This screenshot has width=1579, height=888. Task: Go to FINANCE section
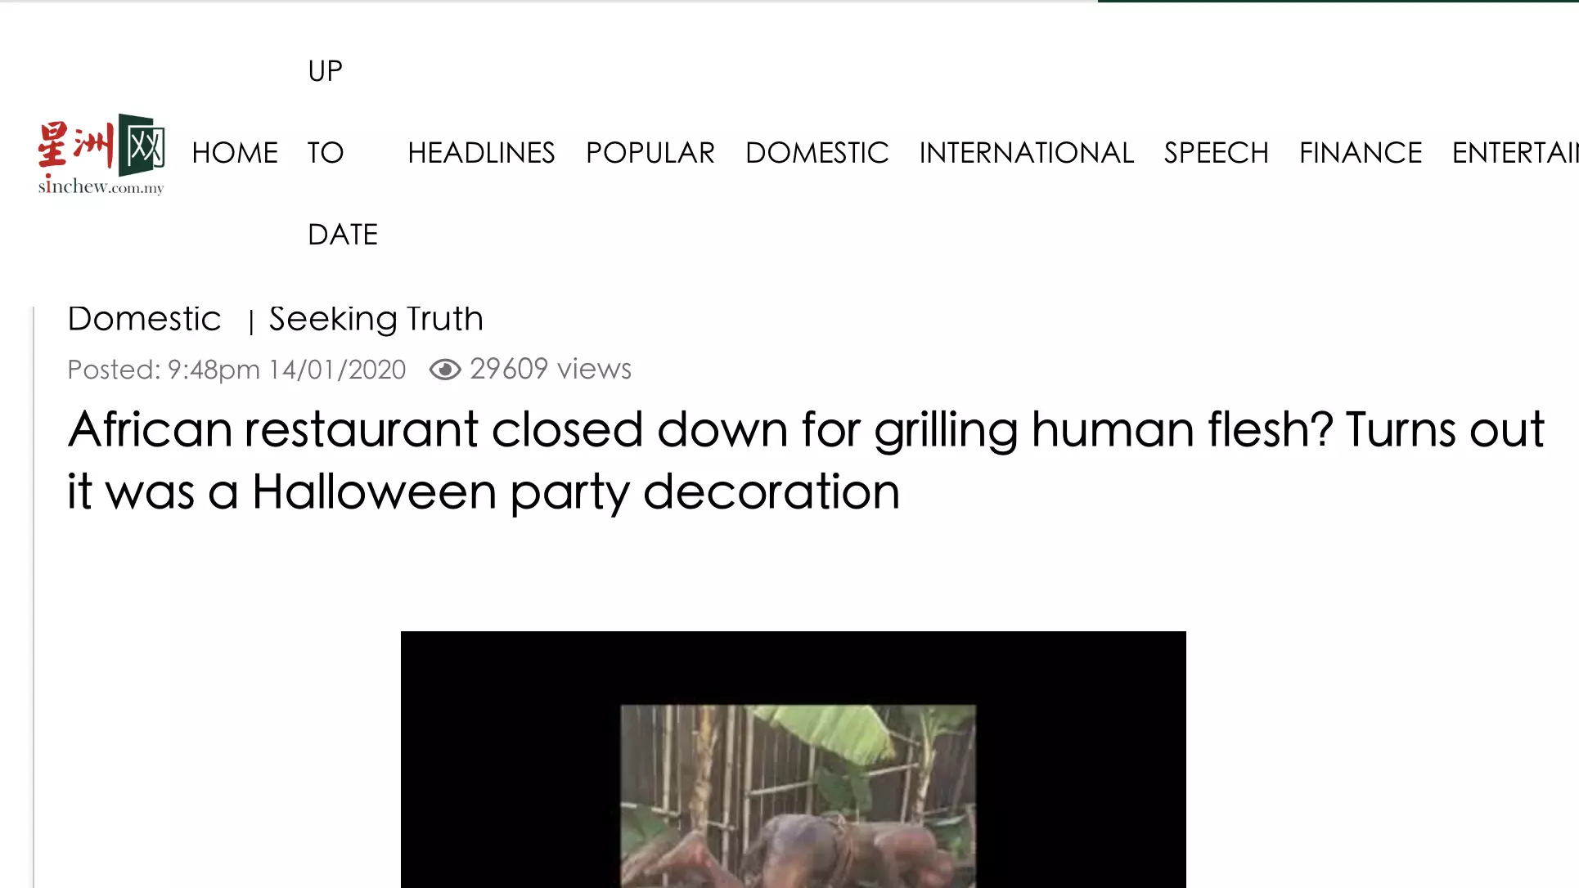1361,153
